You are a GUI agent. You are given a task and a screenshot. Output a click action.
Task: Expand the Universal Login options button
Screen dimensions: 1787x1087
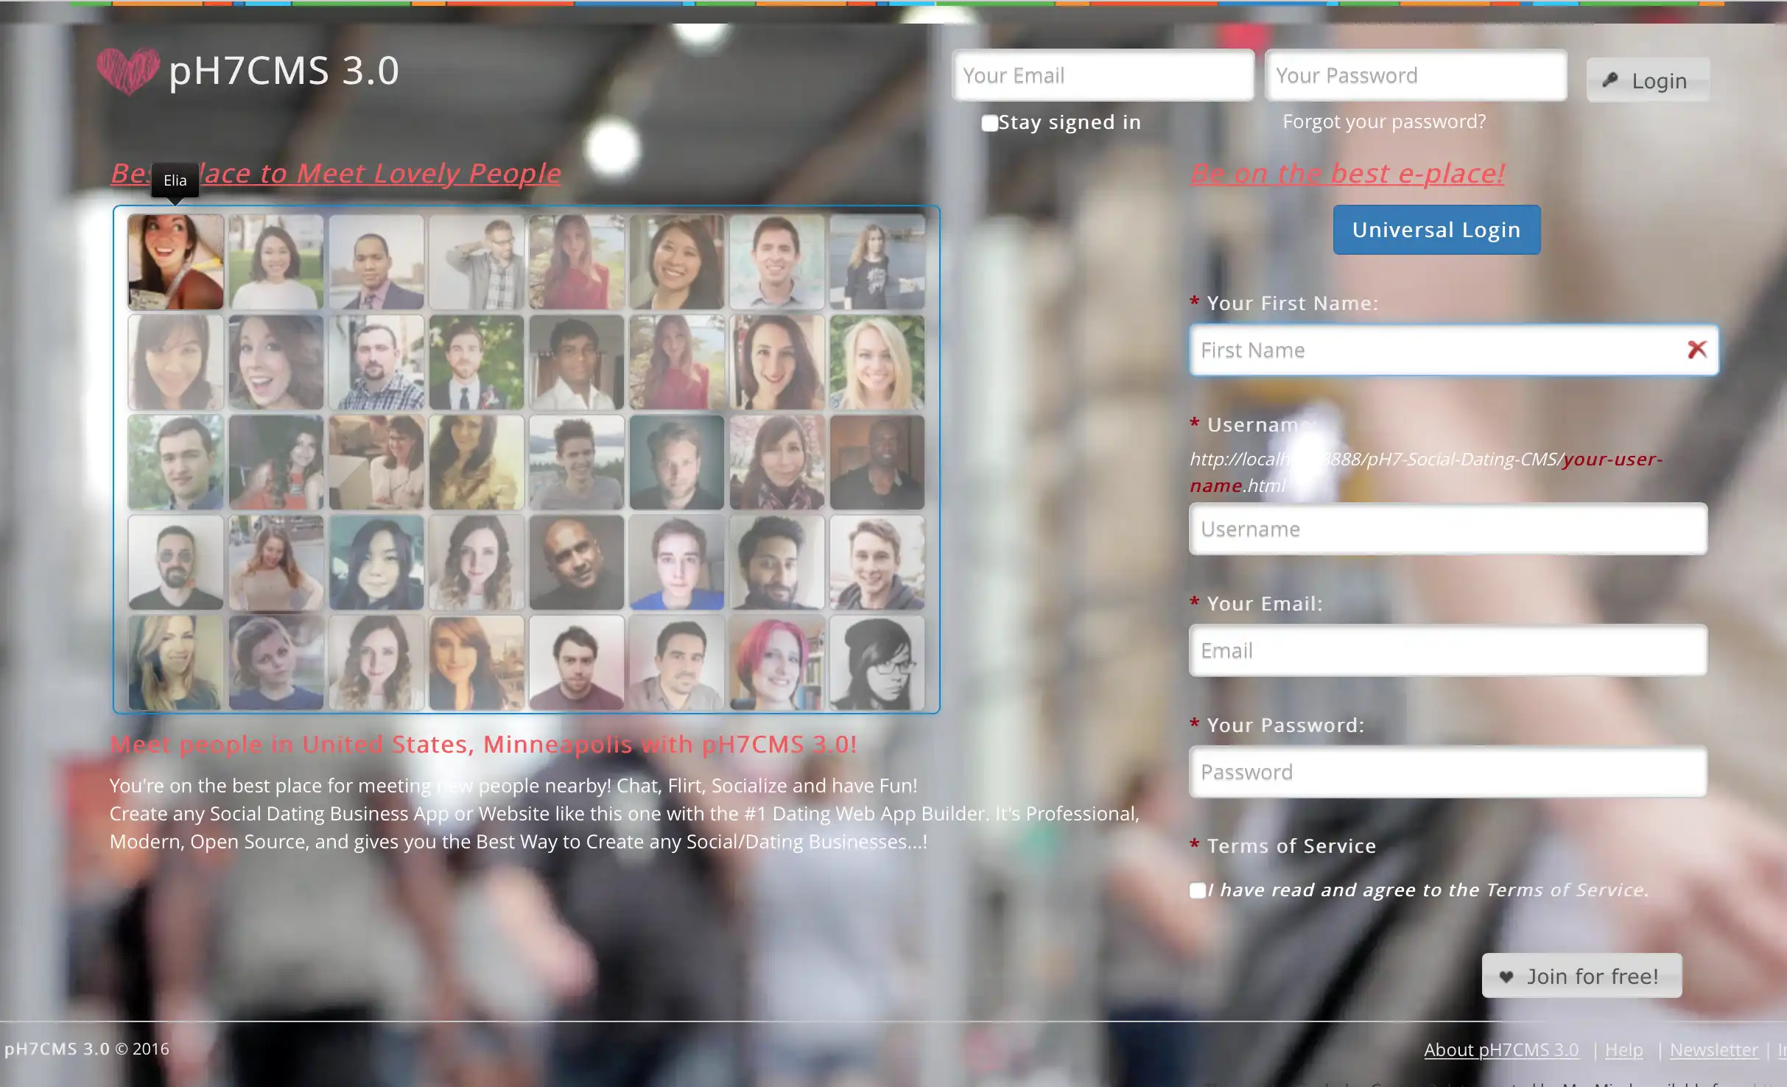[x=1436, y=230]
